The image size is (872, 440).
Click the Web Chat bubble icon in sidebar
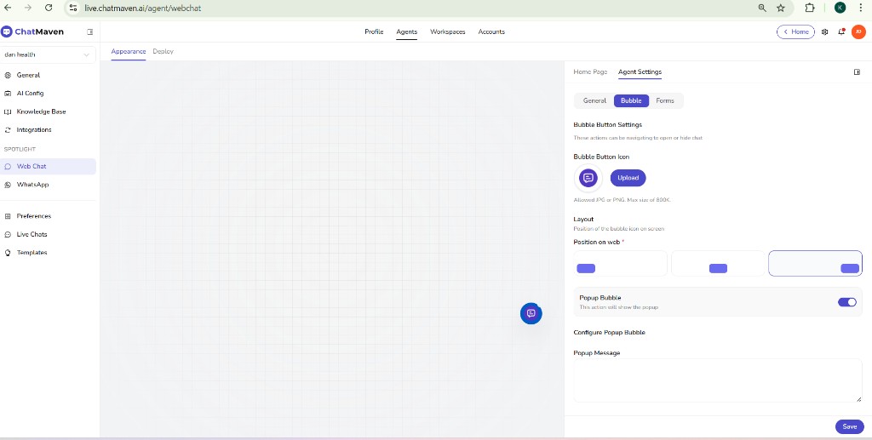click(x=8, y=166)
